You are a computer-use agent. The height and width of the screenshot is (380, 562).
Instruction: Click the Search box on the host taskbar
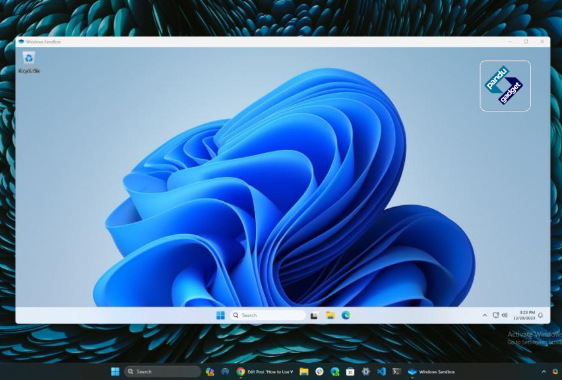coord(162,372)
